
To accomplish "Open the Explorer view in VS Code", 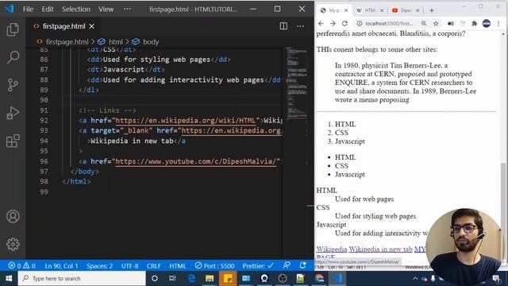I will [x=13, y=29].
